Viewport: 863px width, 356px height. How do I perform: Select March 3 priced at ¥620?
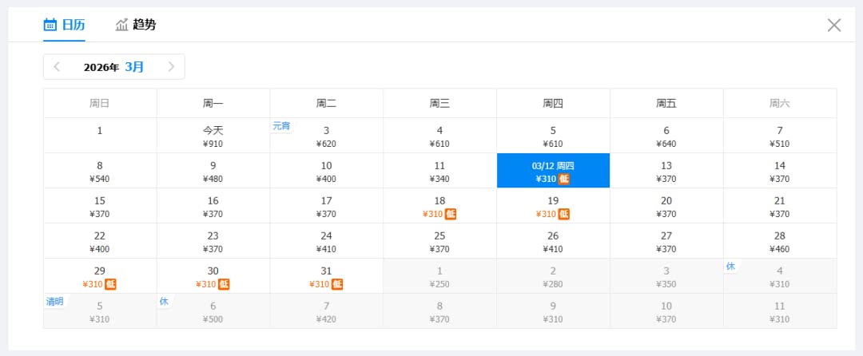point(327,136)
